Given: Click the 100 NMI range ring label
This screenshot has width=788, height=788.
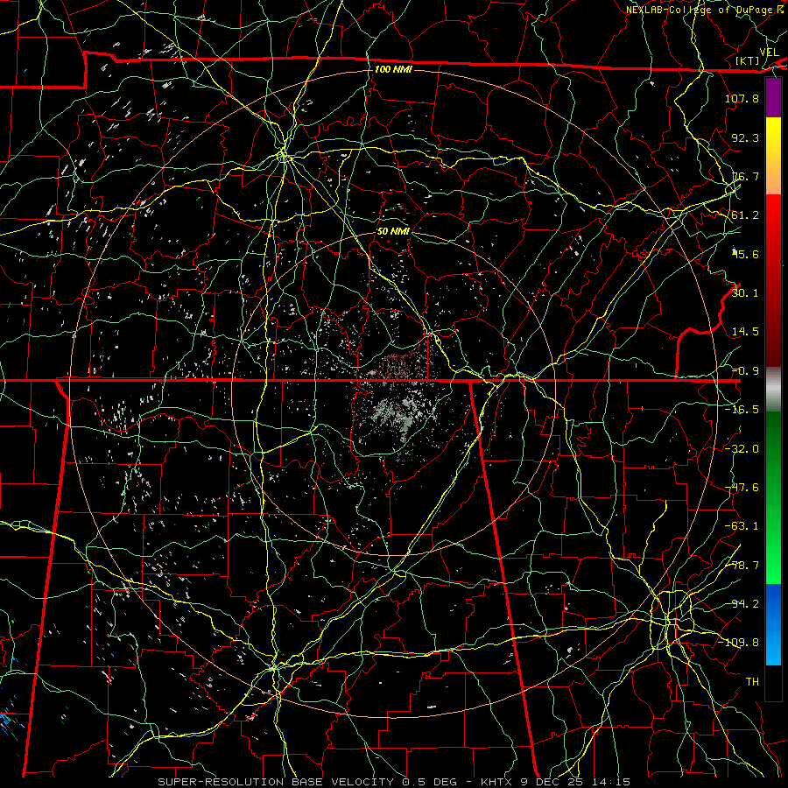Looking at the screenshot, I should tap(393, 69).
